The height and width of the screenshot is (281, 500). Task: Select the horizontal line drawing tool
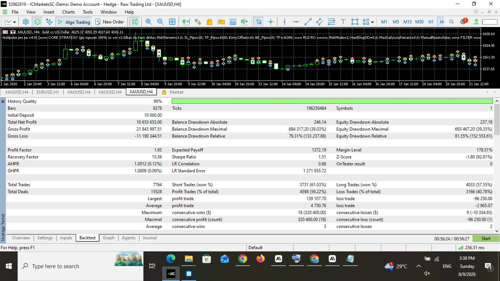296,22
